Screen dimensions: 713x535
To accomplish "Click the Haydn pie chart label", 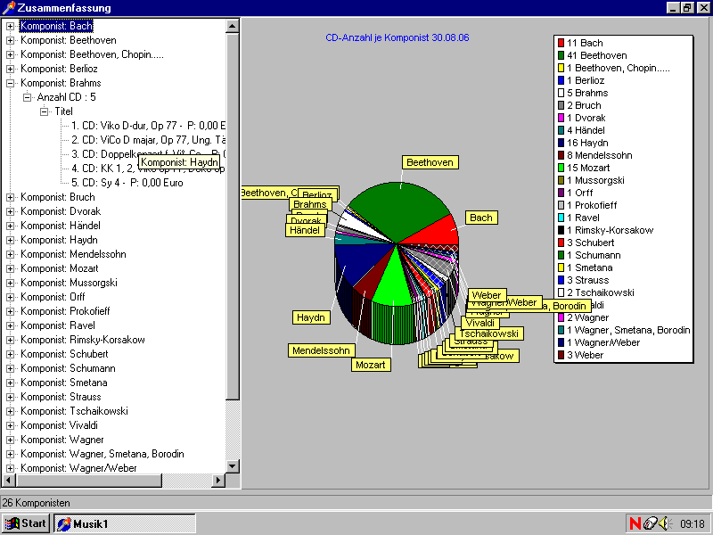I will [x=311, y=317].
